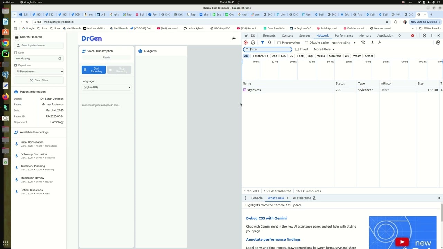Toggle the device toolbar icon
Image resolution: width=443 pixels, height=249 pixels.
click(x=253, y=36)
